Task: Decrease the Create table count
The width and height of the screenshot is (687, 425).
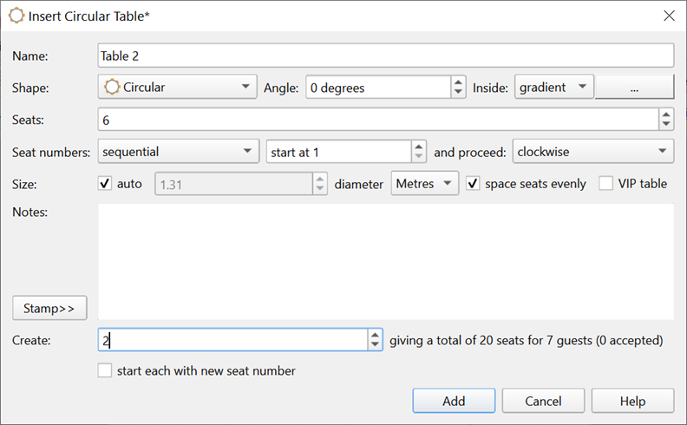Action: pyautogui.click(x=375, y=345)
